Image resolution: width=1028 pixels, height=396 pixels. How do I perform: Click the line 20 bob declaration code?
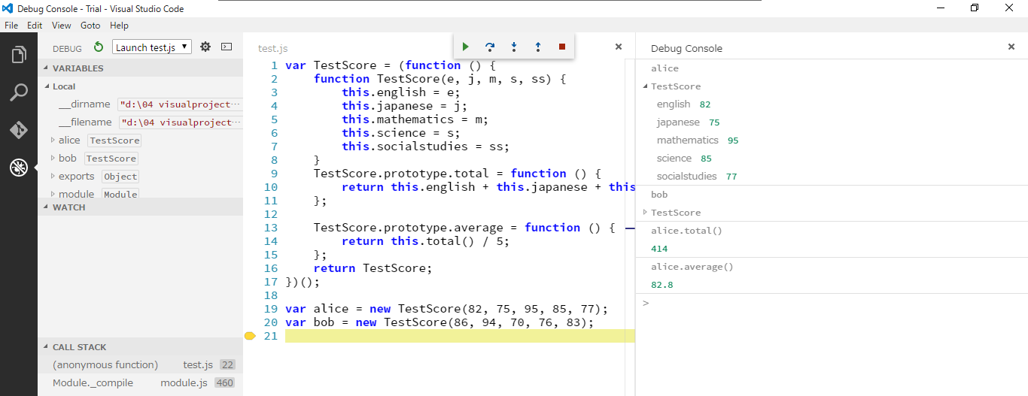click(439, 322)
